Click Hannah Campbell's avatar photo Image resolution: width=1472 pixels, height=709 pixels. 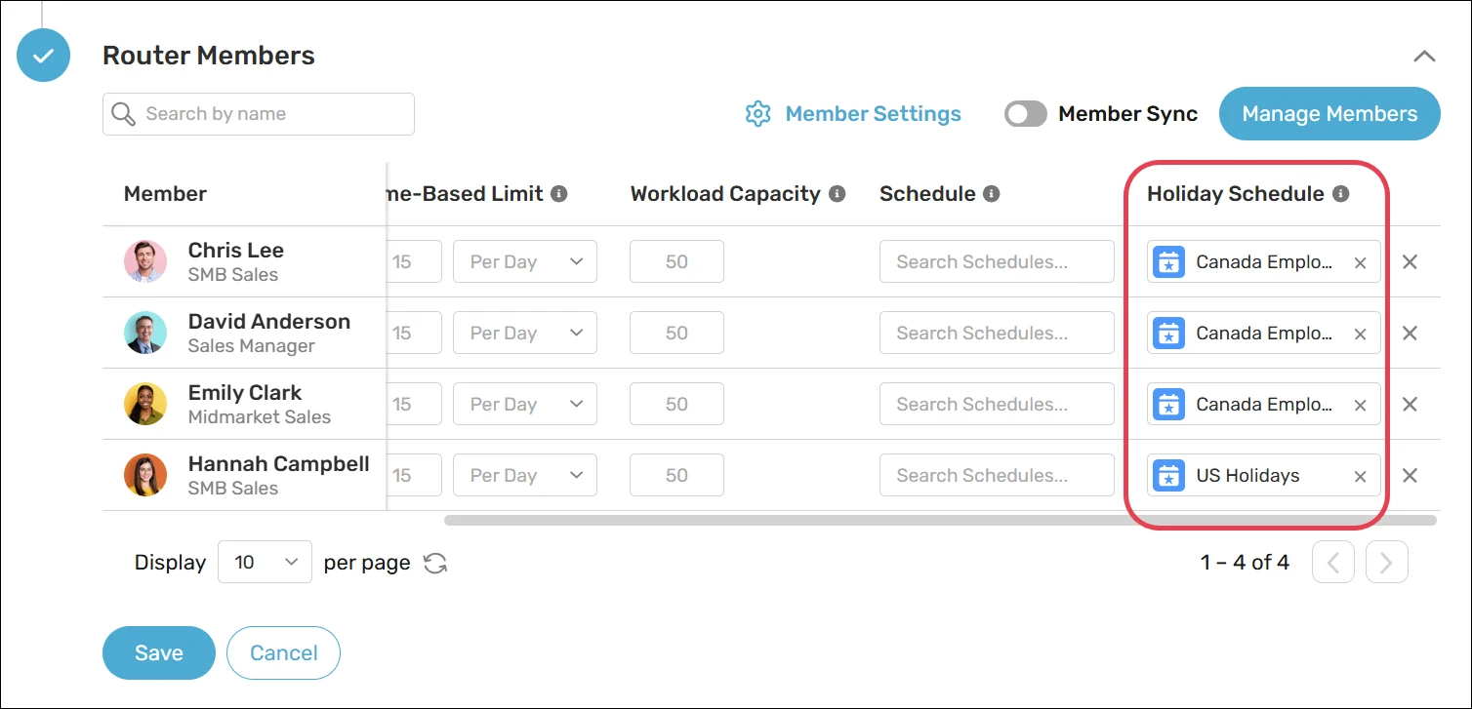click(x=145, y=475)
